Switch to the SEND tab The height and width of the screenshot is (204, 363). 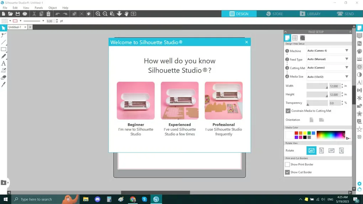pos(345,14)
